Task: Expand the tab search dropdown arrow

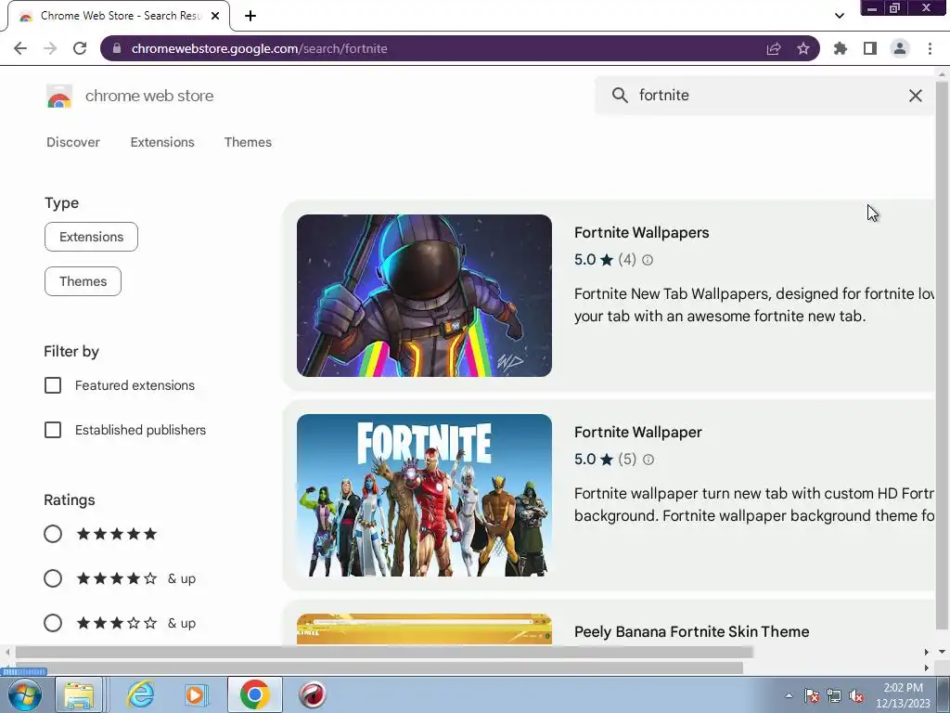Action: pyautogui.click(x=839, y=16)
